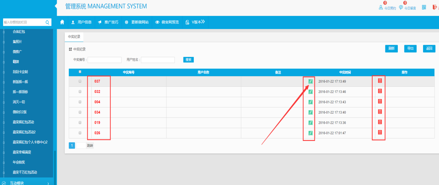Collapse the sidebar using the left arrow notch
Image resolution: width=439 pixels, height=185 pixels.
(55, 6)
